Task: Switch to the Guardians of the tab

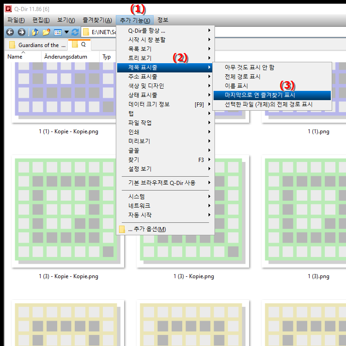Action: tap(36, 45)
